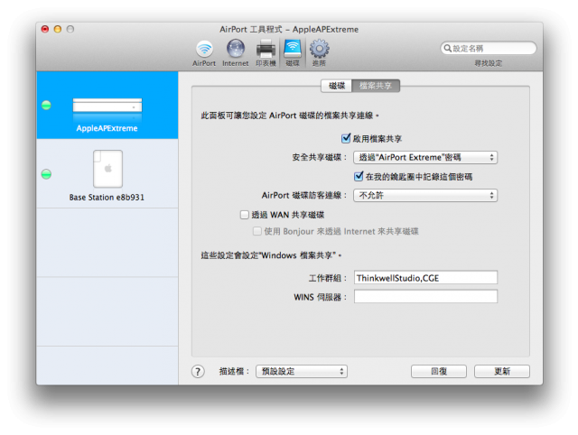This screenshot has width=578, height=435.
Task: Open the printer (印表機) toolbar section
Action: coord(266,53)
